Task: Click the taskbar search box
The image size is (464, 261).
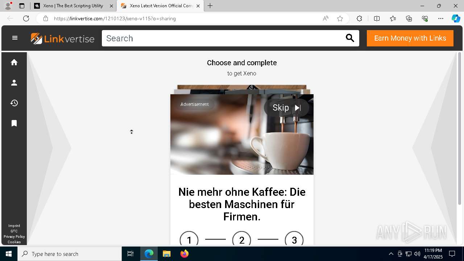Action: click(70, 254)
